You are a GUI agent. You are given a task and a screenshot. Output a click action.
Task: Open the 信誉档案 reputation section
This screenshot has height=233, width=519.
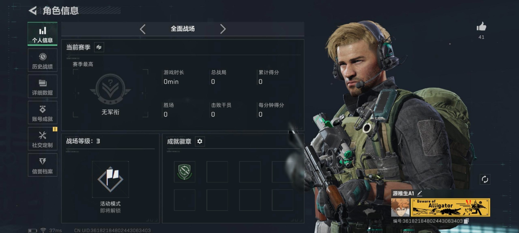pyautogui.click(x=42, y=165)
